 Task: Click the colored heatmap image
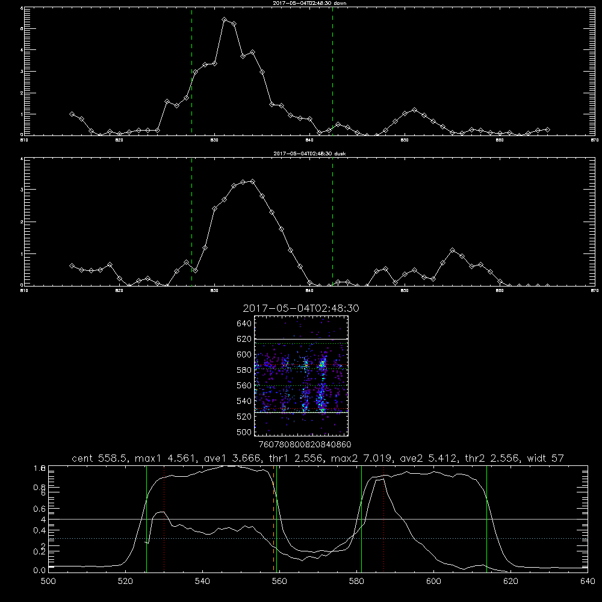(301, 376)
